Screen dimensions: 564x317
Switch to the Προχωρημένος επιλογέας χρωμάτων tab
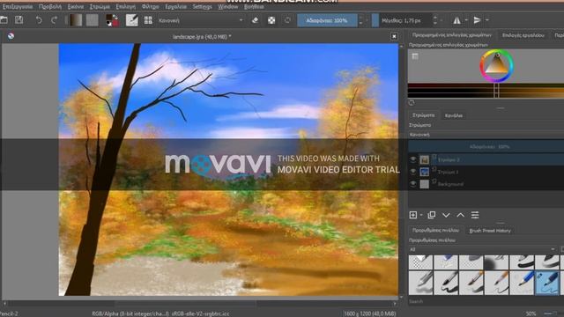[x=452, y=35]
